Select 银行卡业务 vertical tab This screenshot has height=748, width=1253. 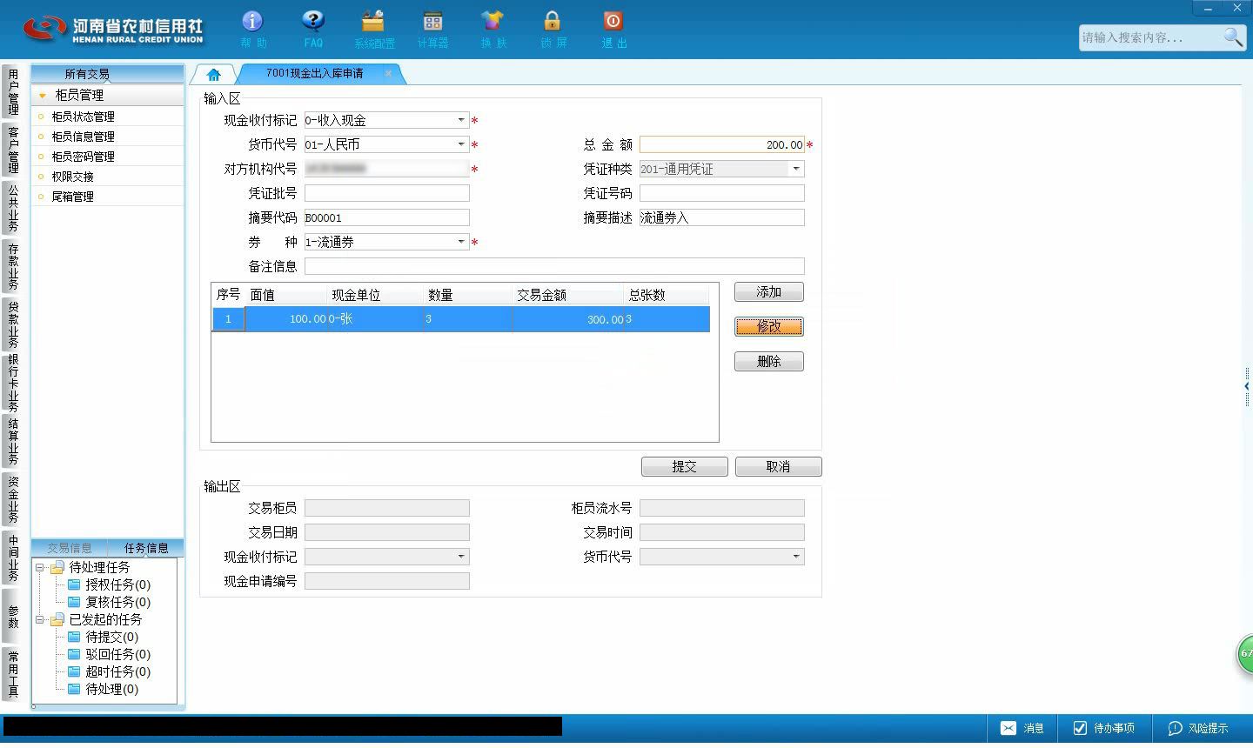pyautogui.click(x=12, y=383)
